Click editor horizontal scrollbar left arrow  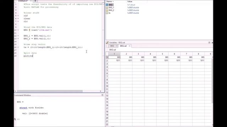16,91
